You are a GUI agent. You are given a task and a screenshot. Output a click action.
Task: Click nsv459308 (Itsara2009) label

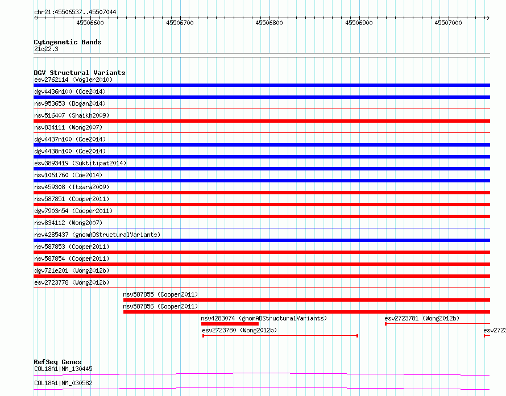(72, 187)
